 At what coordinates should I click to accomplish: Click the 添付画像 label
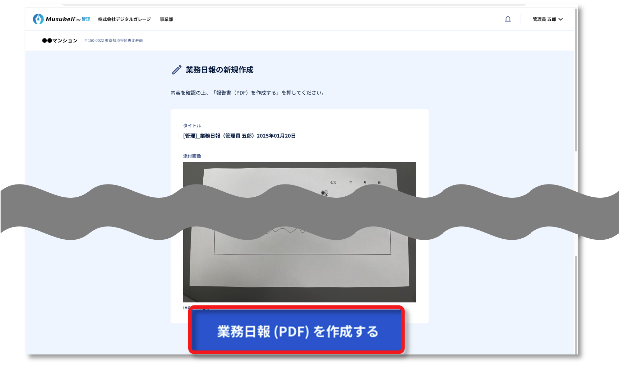pyautogui.click(x=192, y=156)
